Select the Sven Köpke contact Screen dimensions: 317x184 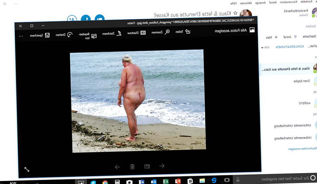tap(302, 81)
